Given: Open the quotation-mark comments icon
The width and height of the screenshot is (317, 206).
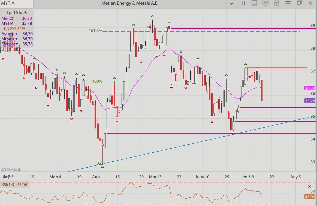Looking at the screenshot, I should click(x=265, y=3).
